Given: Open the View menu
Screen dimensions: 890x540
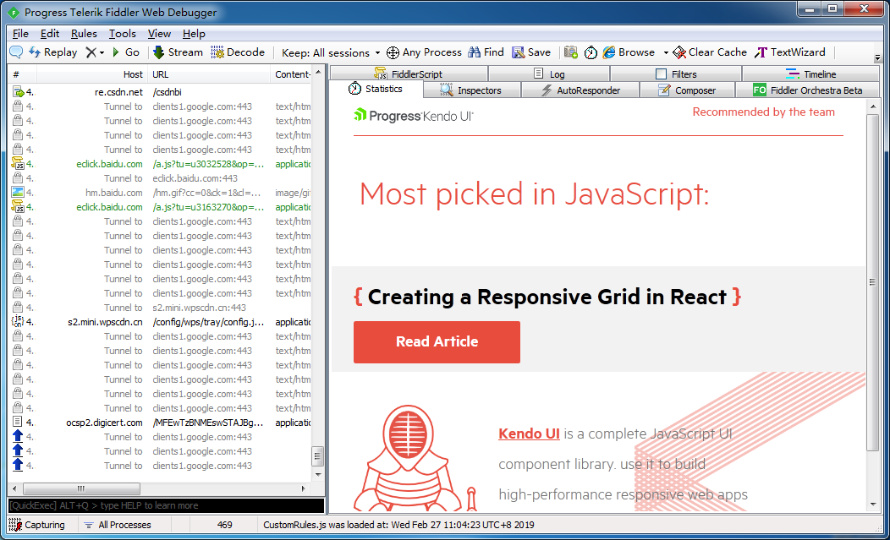Looking at the screenshot, I should 160,34.
